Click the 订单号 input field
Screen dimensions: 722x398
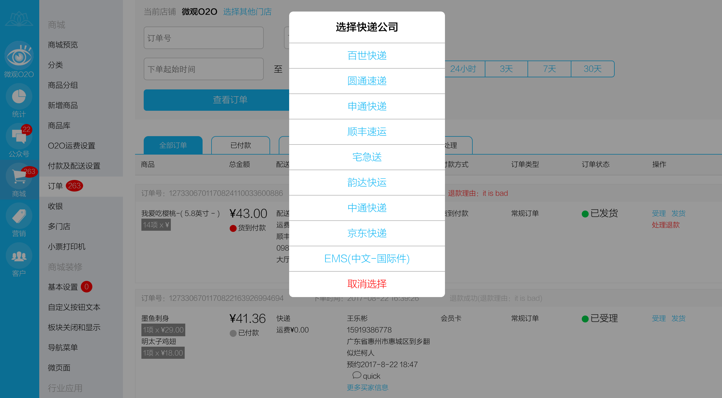coord(204,38)
